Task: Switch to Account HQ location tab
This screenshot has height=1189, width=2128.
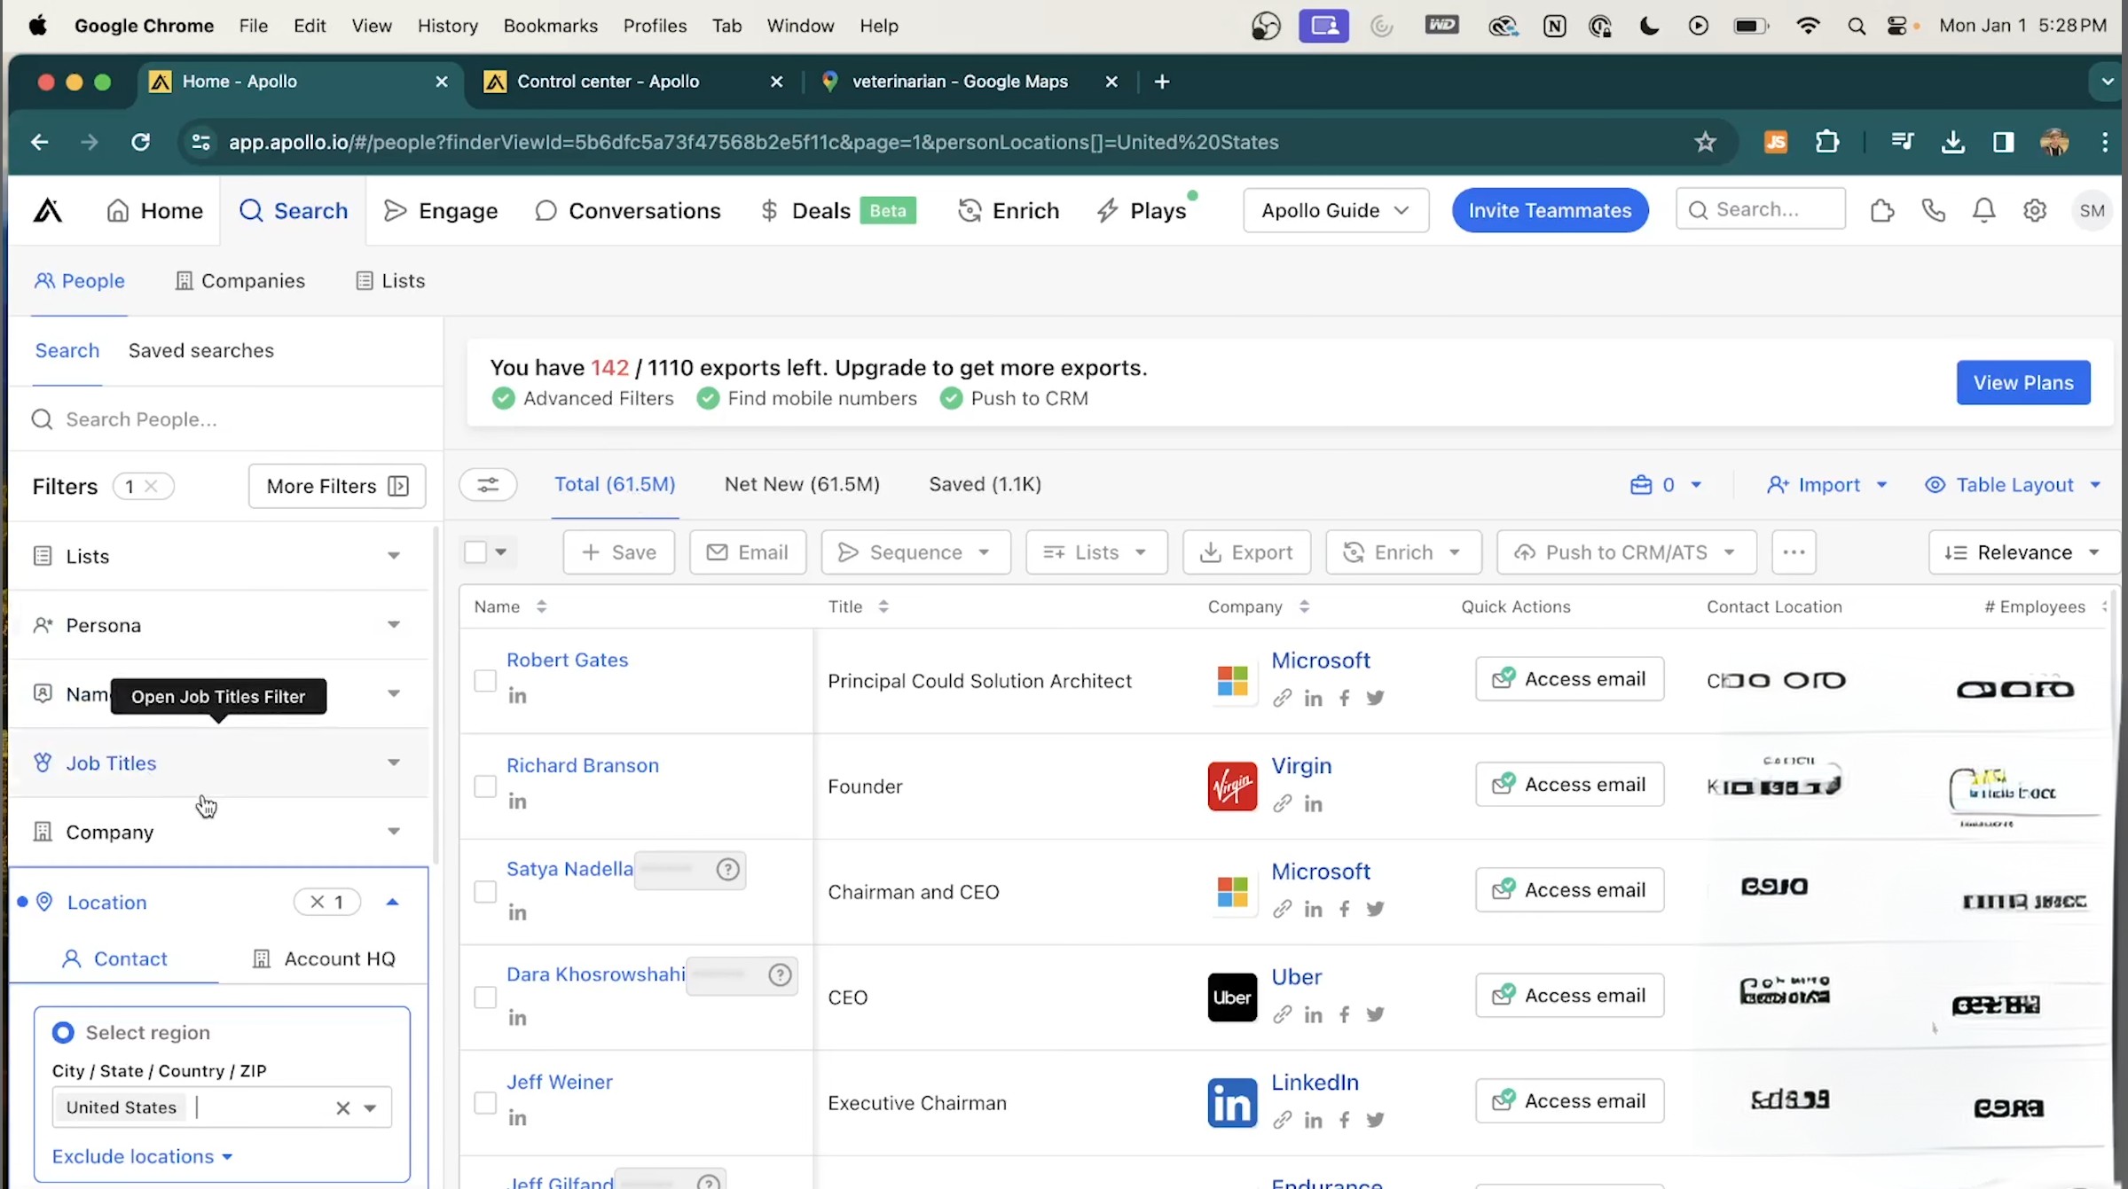Action: coord(324,958)
